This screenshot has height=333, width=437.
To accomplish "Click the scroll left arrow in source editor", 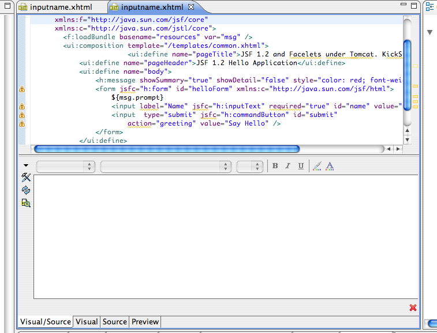I will [389, 149].
